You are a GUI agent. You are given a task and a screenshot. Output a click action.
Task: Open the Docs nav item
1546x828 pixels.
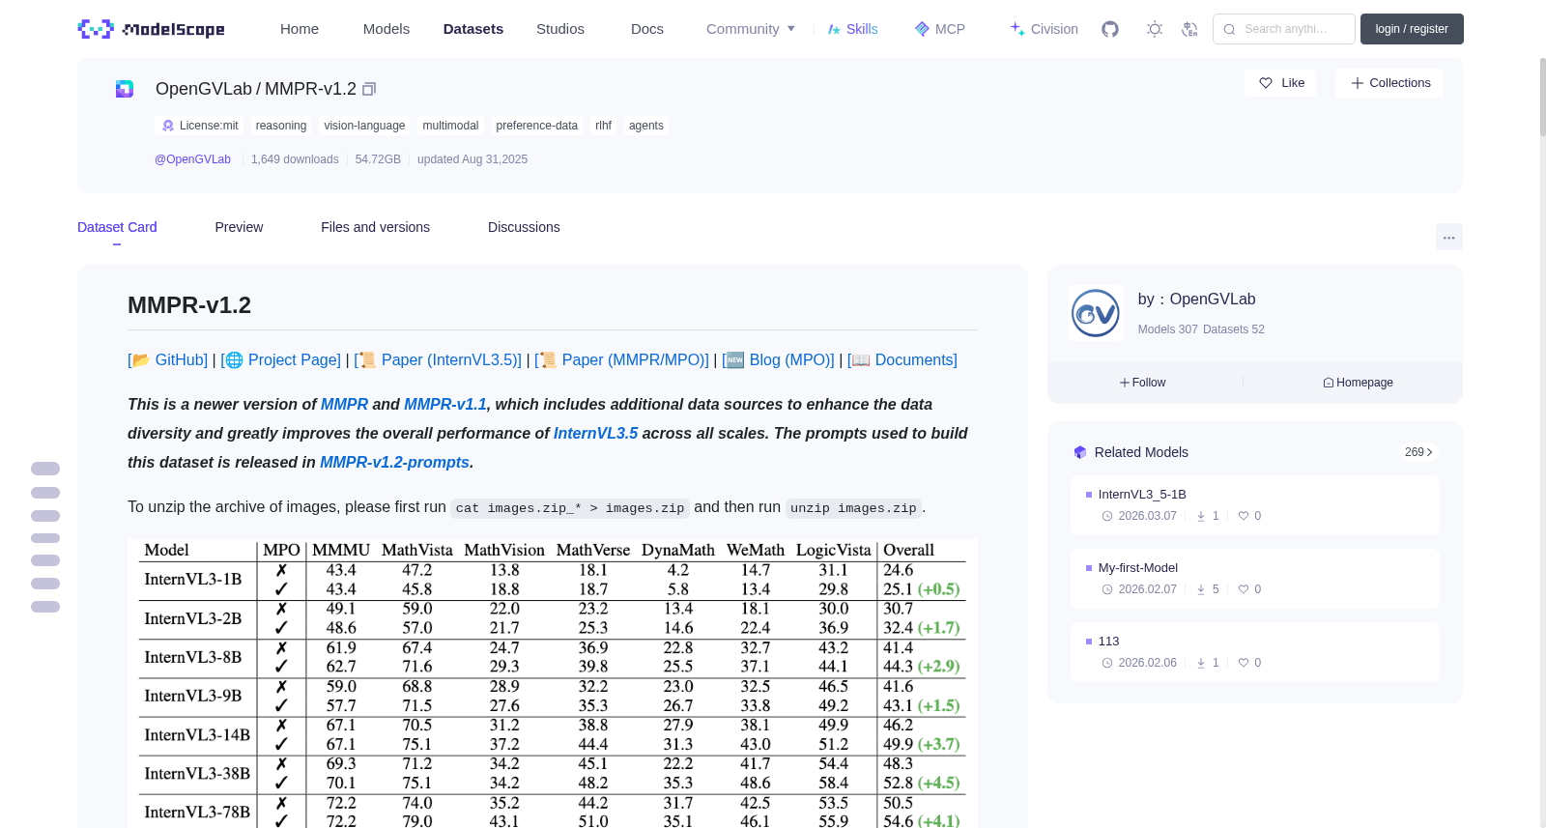pyautogui.click(x=647, y=29)
